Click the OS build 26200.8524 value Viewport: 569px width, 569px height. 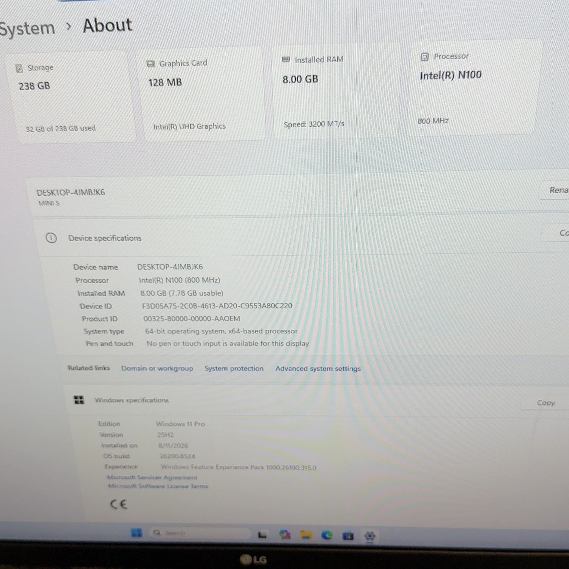coord(177,456)
